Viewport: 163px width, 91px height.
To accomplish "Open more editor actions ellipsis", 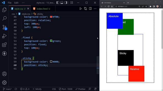I will tap(95, 9).
